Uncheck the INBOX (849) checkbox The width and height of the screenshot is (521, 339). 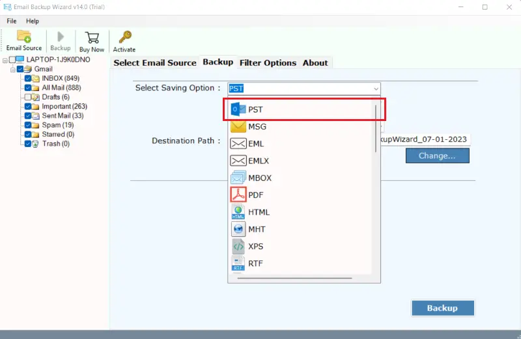[28, 78]
